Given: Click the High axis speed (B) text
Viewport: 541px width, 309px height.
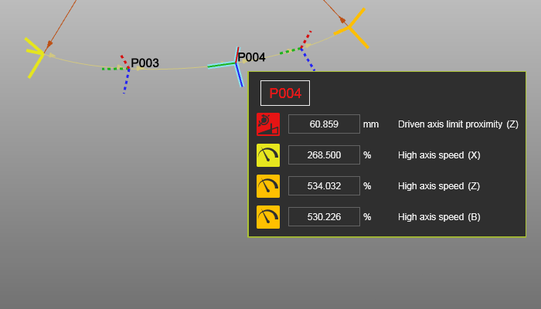Looking at the screenshot, I should click(439, 216).
